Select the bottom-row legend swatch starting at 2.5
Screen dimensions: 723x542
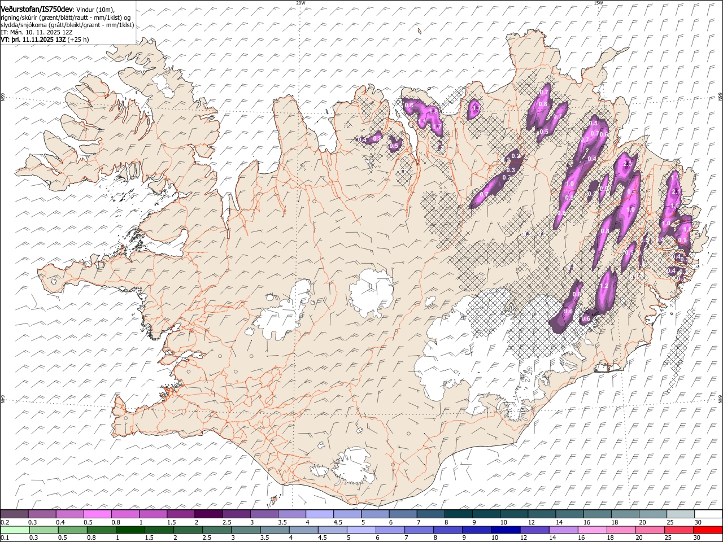(x=217, y=530)
